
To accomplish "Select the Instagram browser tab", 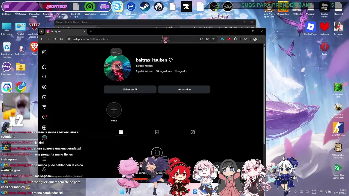I will pyautogui.click(x=66, y=31).
